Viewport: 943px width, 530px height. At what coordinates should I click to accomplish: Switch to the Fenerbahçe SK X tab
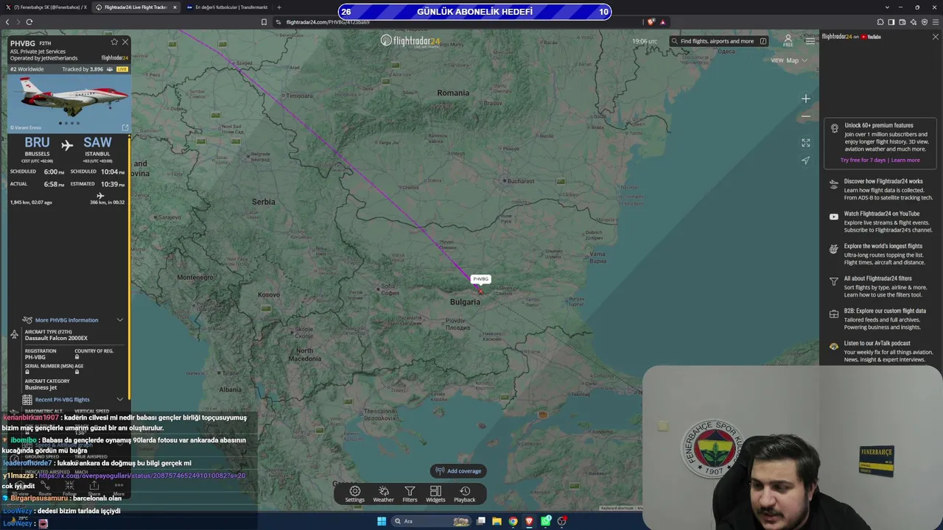click(x=46, y=7)
